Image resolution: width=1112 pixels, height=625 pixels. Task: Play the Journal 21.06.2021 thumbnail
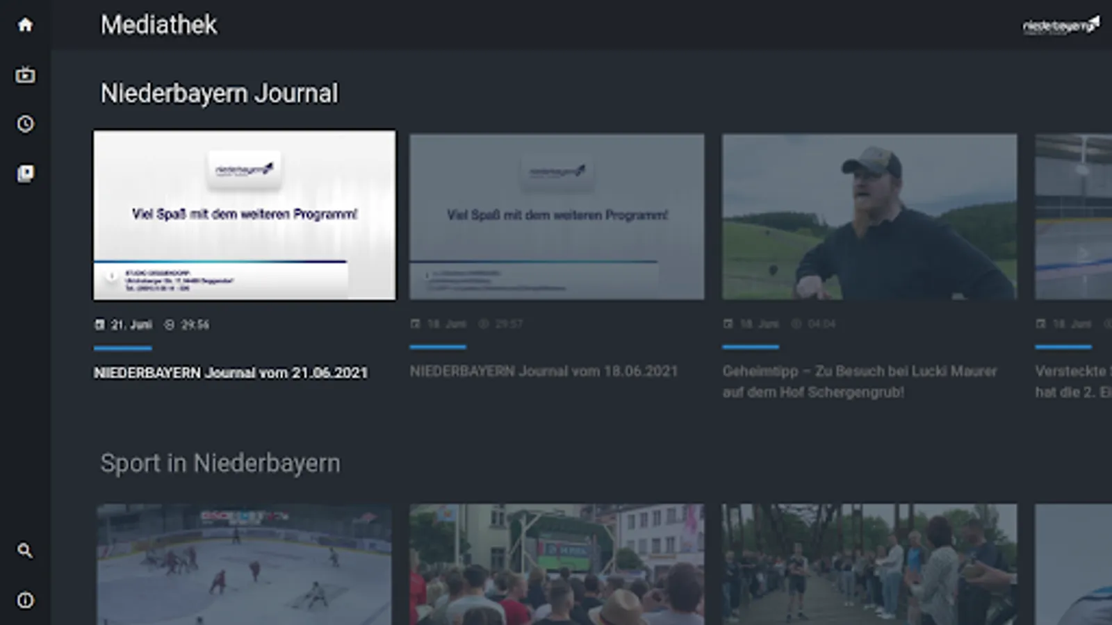pyautogui.click(x=245, y=215)
